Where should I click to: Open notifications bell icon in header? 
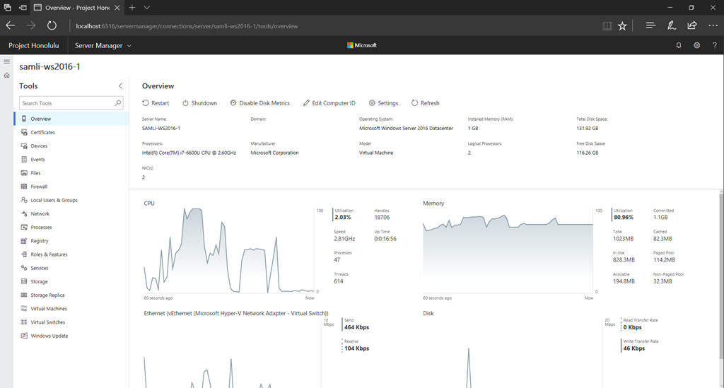(x=679, y=45)
